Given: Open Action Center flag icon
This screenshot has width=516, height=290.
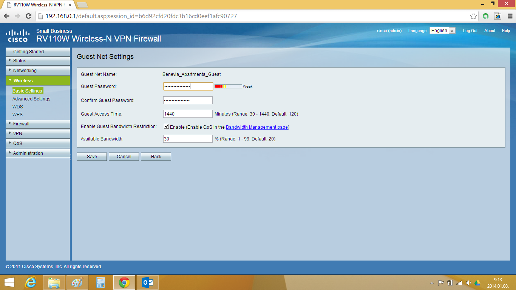Looking at the screenshot, I should click(x=441, y=283).
